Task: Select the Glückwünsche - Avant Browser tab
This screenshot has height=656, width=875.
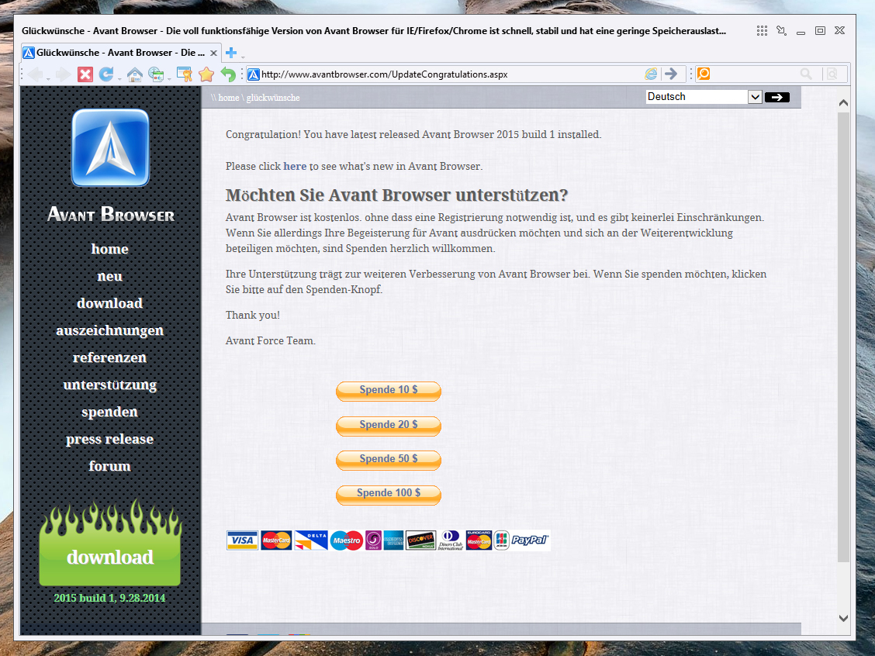Action: tap(121, 53)
